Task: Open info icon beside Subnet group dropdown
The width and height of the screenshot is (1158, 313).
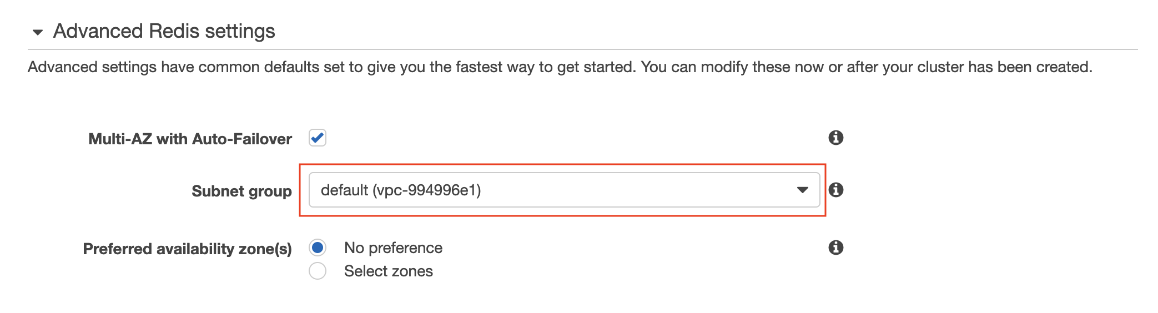Action: tap(836, 190)
